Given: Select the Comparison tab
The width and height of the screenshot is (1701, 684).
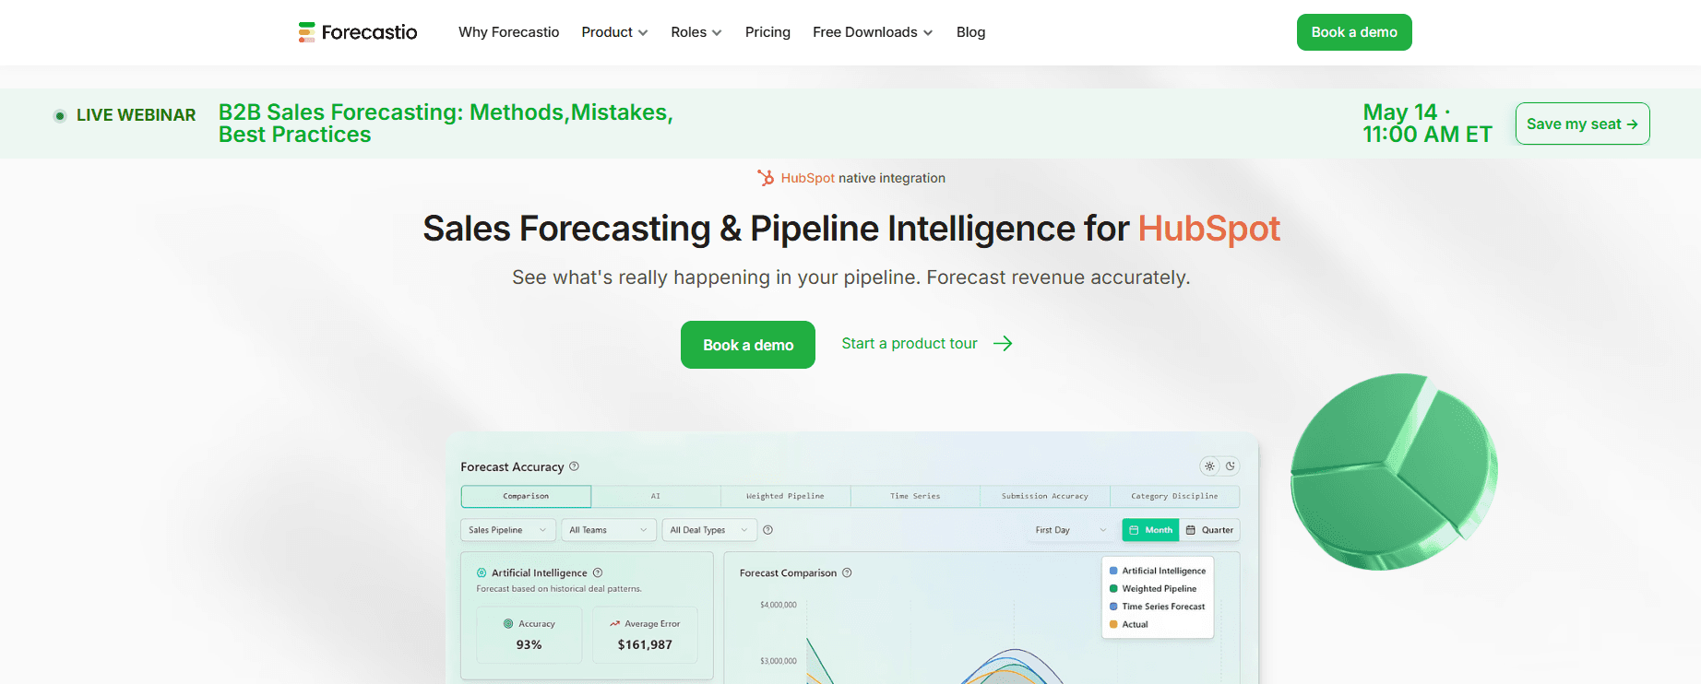Looking at the screenshot, I should pyautogui.click(x=526, y=496).
